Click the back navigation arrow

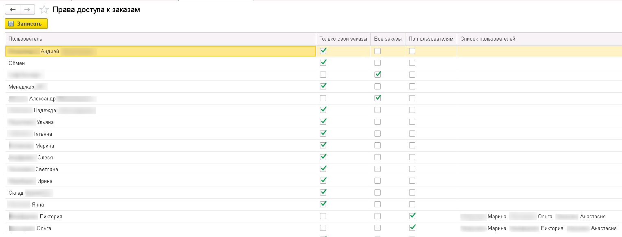[13, 10]
